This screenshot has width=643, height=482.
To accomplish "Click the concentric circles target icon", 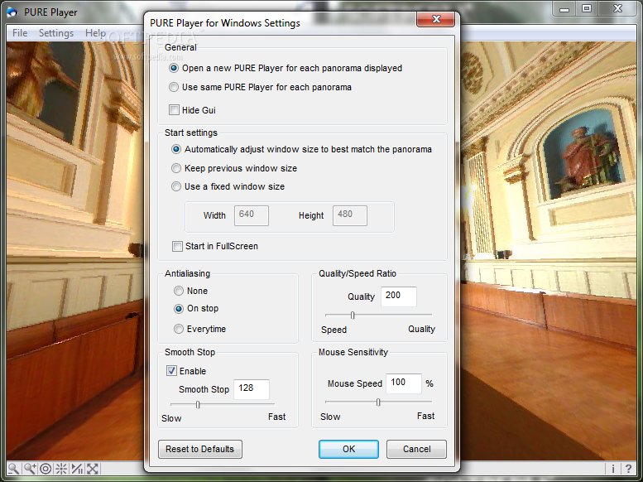I will (x=46, y=469).
